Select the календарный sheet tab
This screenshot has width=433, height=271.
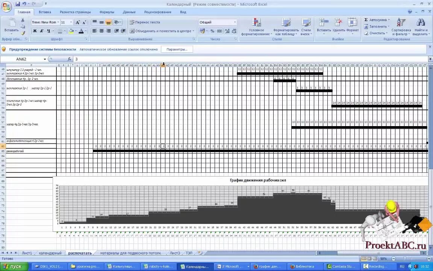(x=50, y=253)
